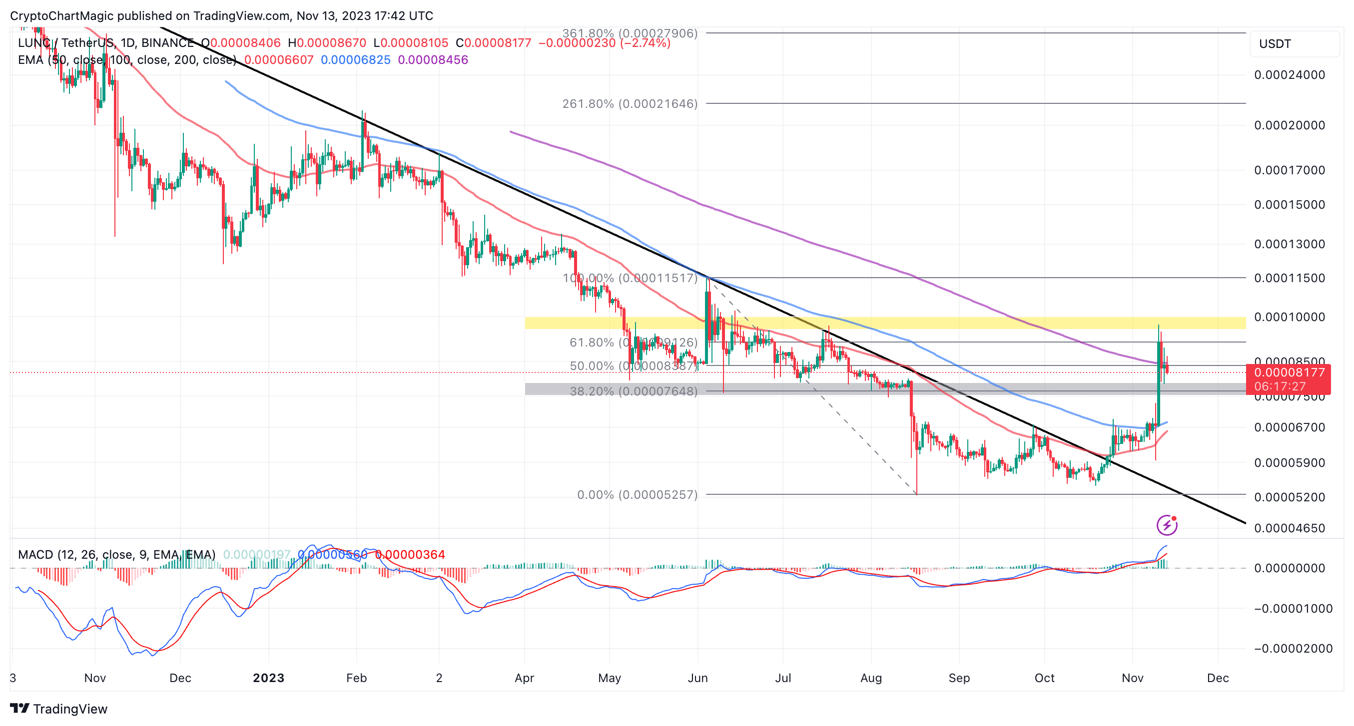The height and width of the screenshot is (726, 1354).
Task: Click the price axis label 0.00020000
Action: tap(1289, 125)
